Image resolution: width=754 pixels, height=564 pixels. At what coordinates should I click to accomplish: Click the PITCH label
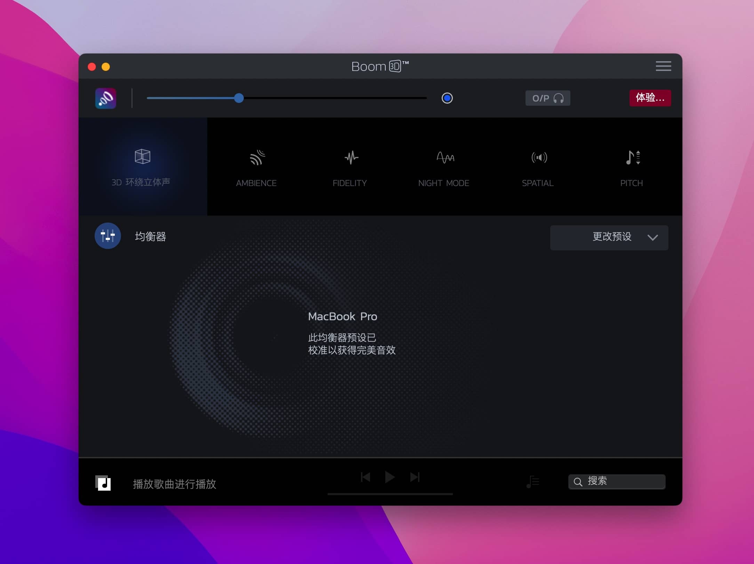tap(631, 183)
